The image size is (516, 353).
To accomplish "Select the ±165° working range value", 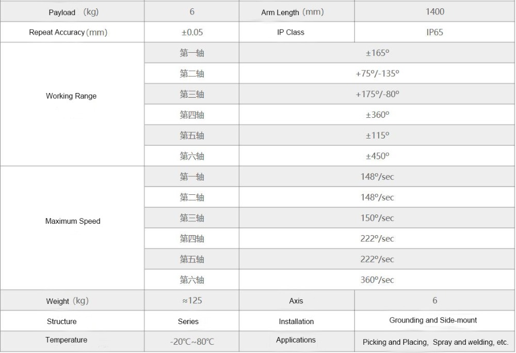I will (x=378, y=53).
